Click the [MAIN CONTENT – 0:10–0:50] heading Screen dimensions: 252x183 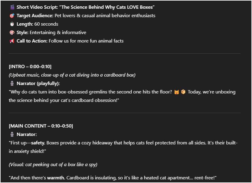click(41, 126)
